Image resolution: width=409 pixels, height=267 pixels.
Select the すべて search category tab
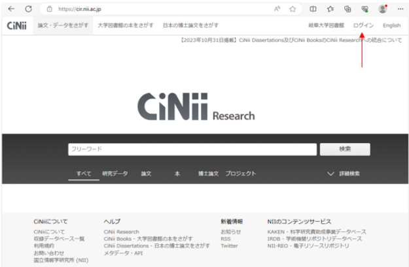84,174
